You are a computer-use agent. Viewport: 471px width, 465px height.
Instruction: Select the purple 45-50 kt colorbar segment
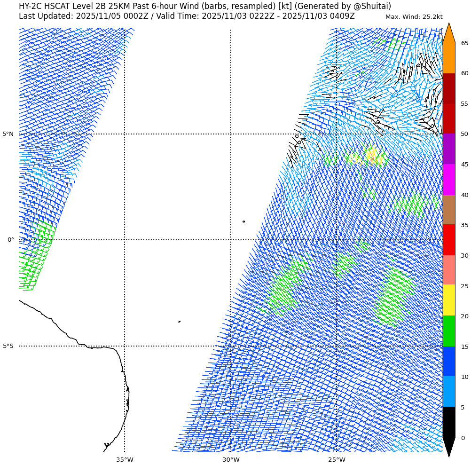pos(448,149)
